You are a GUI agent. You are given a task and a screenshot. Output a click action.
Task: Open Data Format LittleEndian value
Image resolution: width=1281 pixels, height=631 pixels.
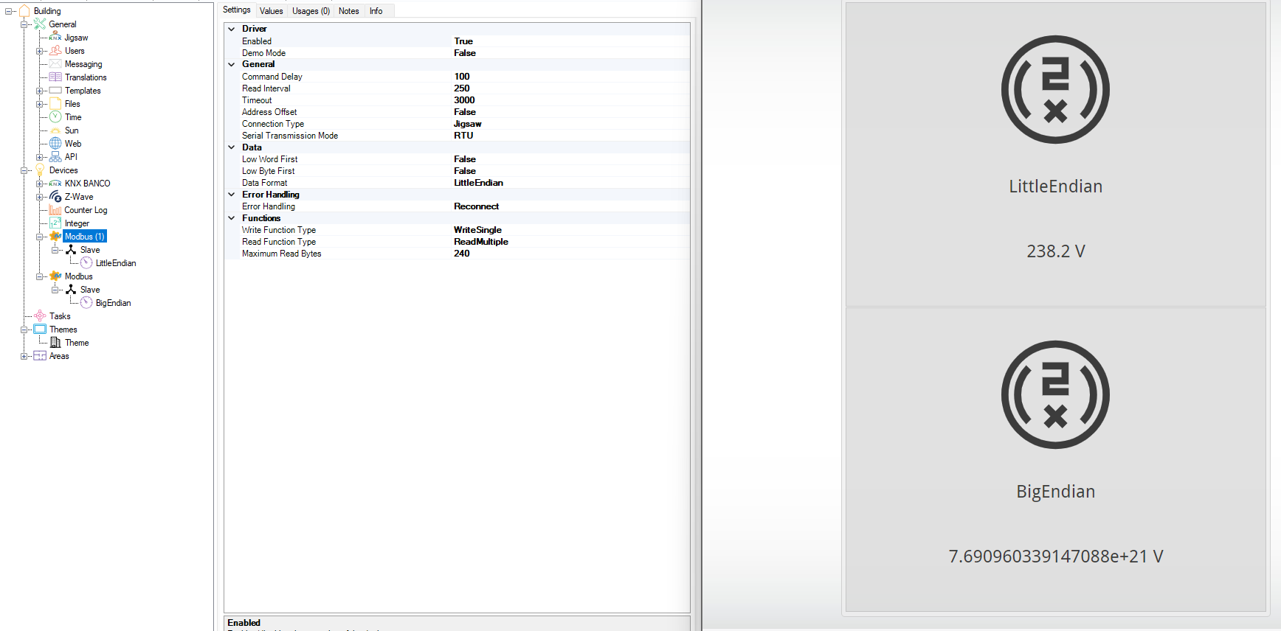(478, 183)
